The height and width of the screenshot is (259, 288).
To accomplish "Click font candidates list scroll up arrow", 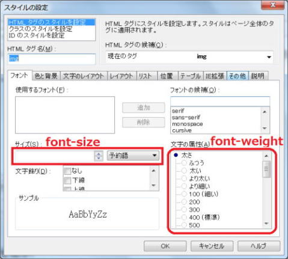I will 265,112.
